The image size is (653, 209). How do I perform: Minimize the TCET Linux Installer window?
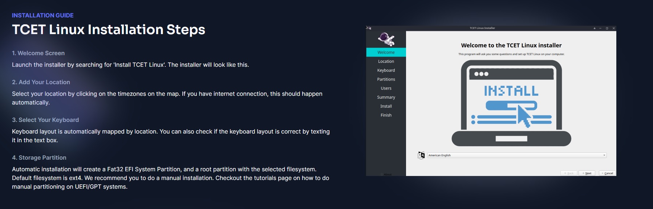(x=600, y=28)
